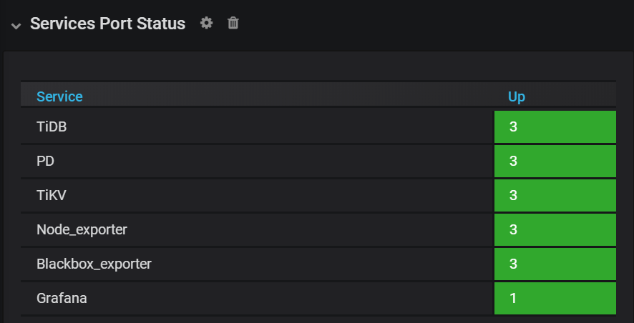Select the PD service name cell
The width and height of the screenshot is (634, 323).
click(x=45, y=161)
